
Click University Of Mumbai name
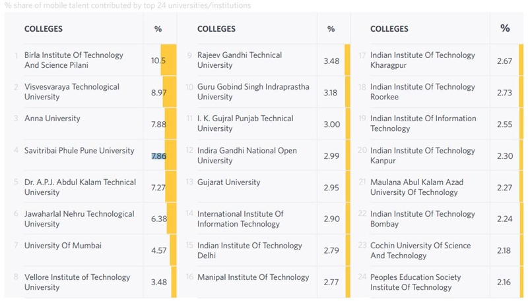pyautogui.click(x=63, y=246)
